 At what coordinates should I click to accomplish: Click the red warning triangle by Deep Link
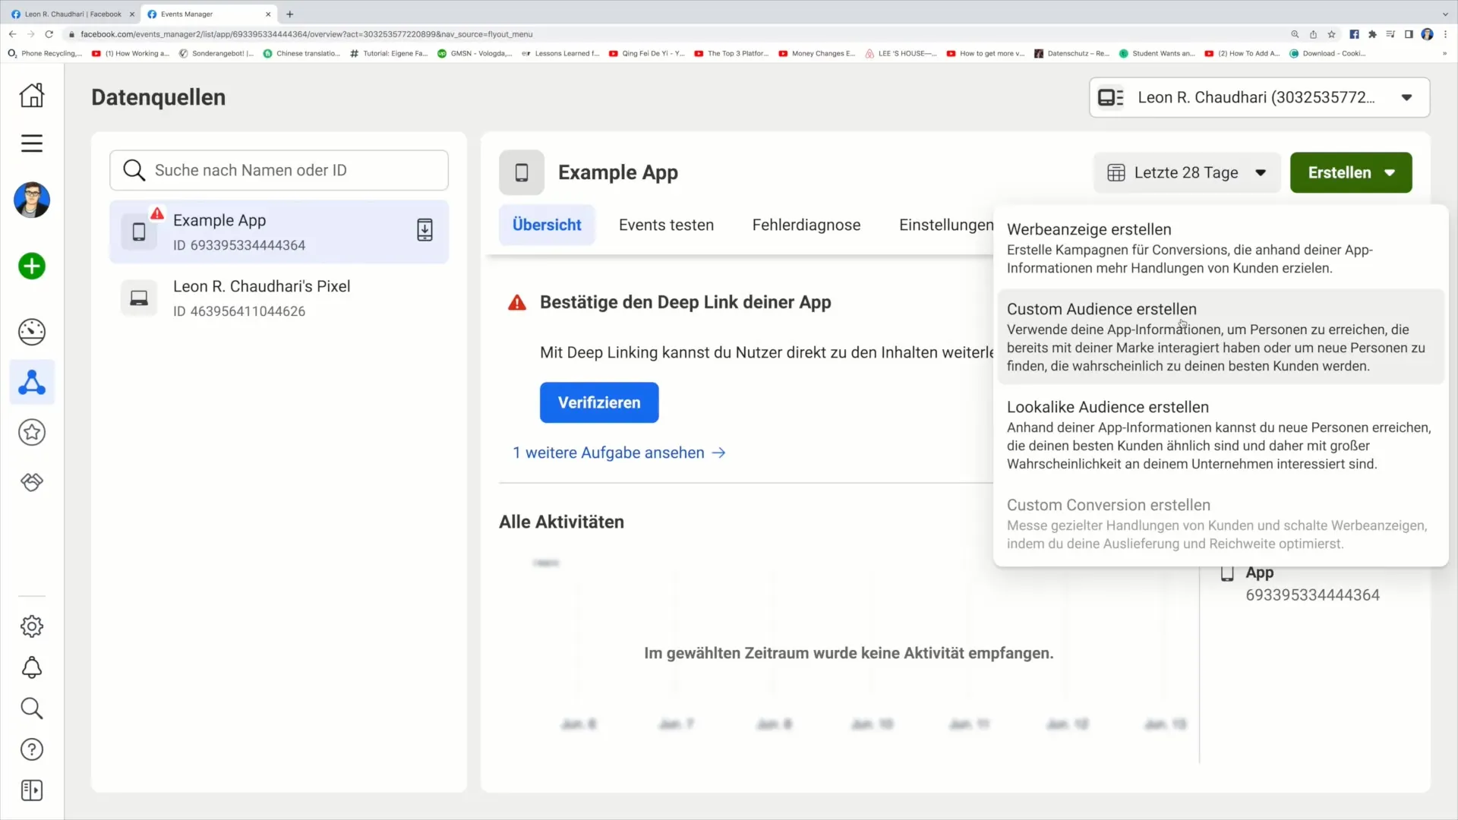(517, 303)
